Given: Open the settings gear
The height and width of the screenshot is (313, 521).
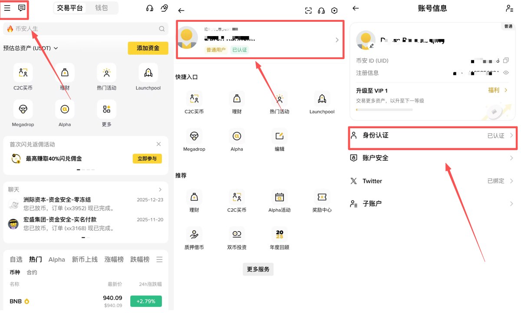Looking at the screenshot, I should [x=334, y=10].
